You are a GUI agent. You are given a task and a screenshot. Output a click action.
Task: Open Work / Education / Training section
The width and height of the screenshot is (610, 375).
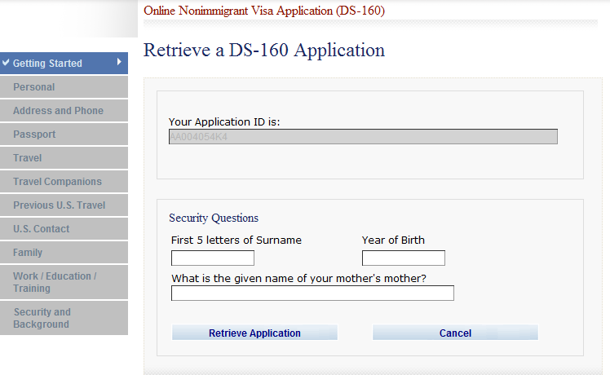pos(54,282)
